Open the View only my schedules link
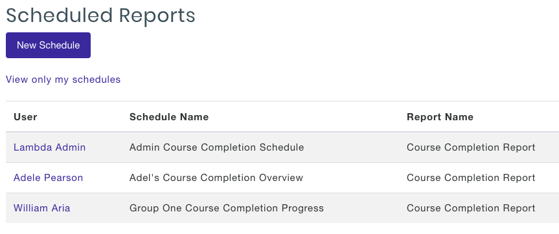Screen dimensions: 559x234 pos(63,80)
